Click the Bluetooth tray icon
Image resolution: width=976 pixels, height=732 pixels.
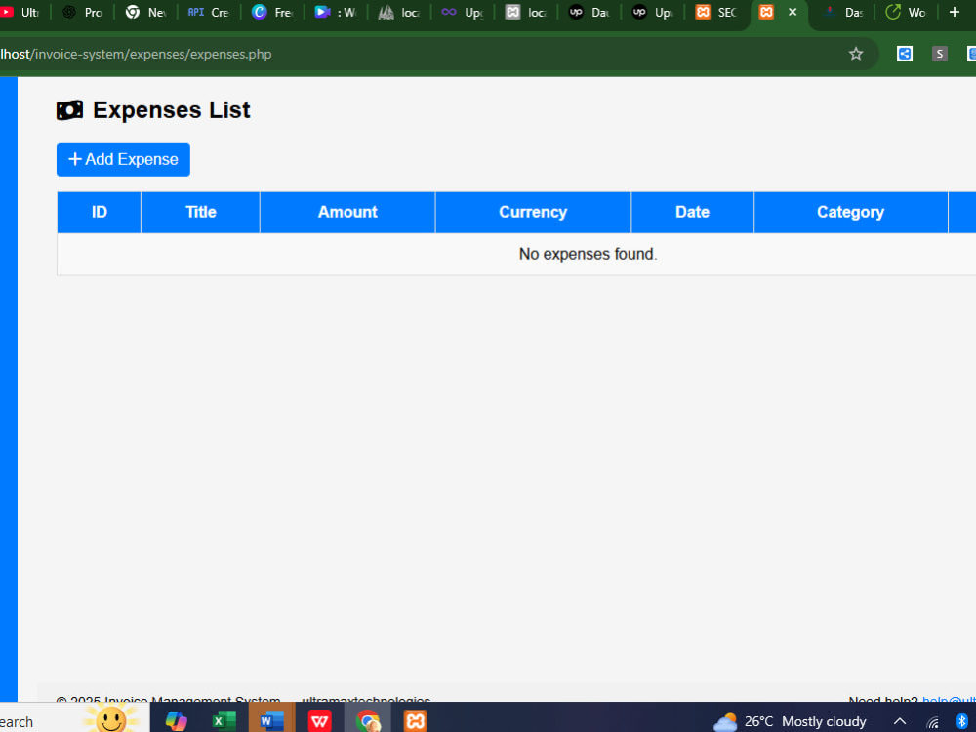[x=961, y=721]
